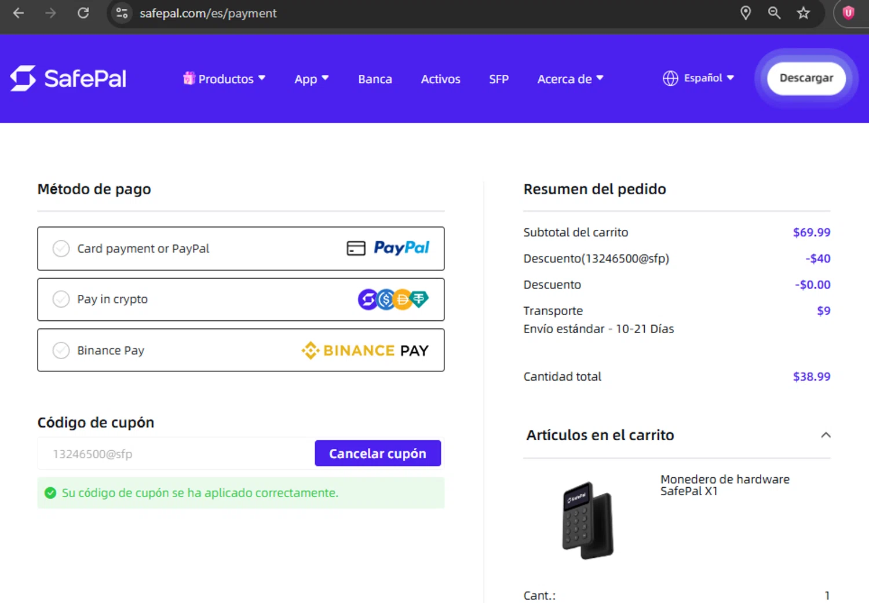Viewport: 869px width, 603px height.
Task: Click the Método de pago heading
Action: click(x=94, y=189)
